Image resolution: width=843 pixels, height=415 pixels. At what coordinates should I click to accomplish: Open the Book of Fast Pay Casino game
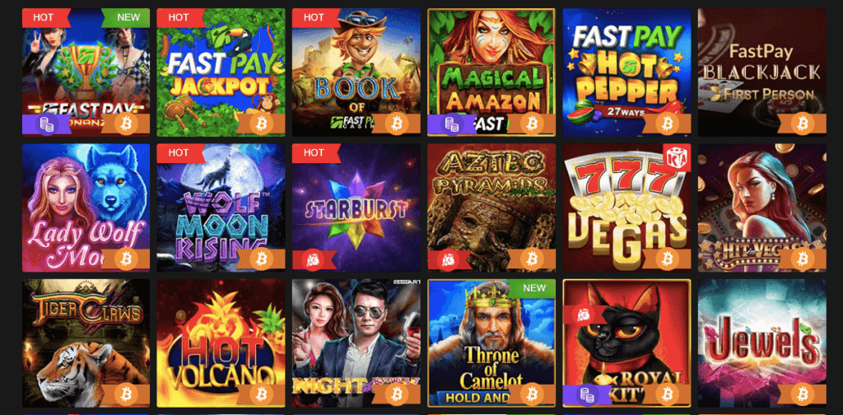[x=356, y=72]
